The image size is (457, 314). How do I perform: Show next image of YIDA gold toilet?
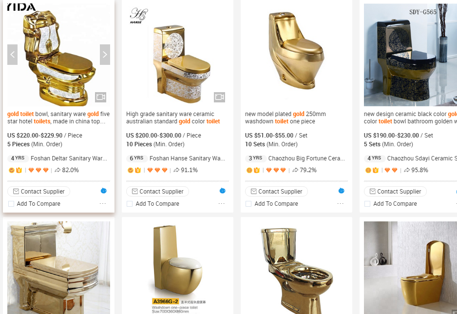click(105, 54)
